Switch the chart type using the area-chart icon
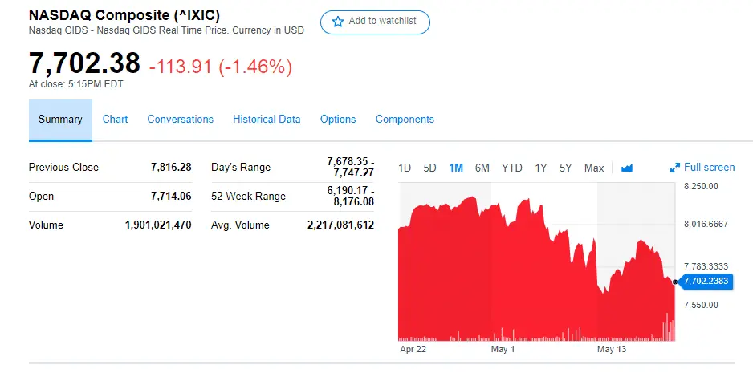The image size is (753, 381). tap(627, 168)
